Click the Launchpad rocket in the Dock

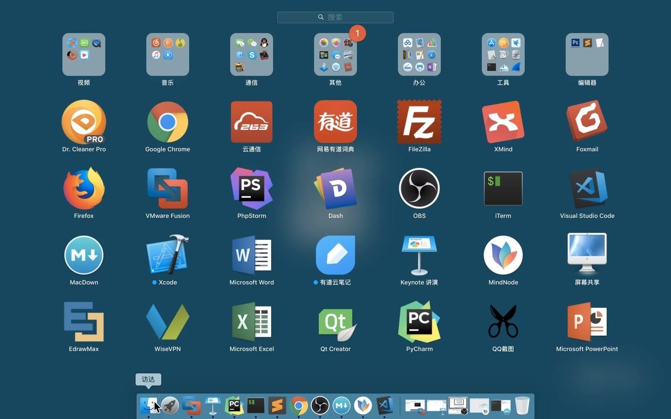(x=170, y=405)
